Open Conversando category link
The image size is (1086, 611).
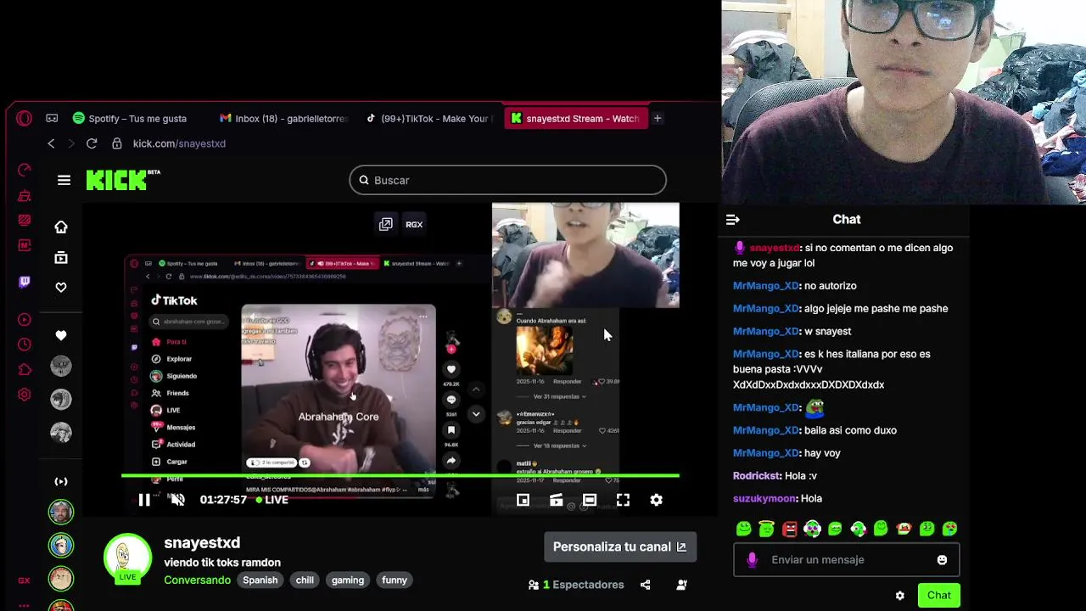pos(197,580)
